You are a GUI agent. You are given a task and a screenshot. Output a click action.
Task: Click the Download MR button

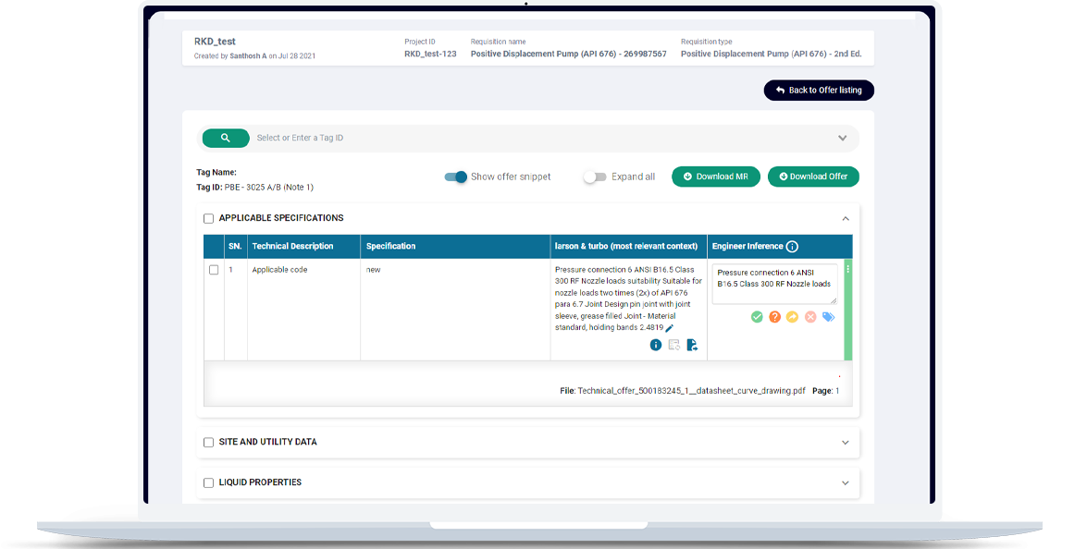pos(715,176)
